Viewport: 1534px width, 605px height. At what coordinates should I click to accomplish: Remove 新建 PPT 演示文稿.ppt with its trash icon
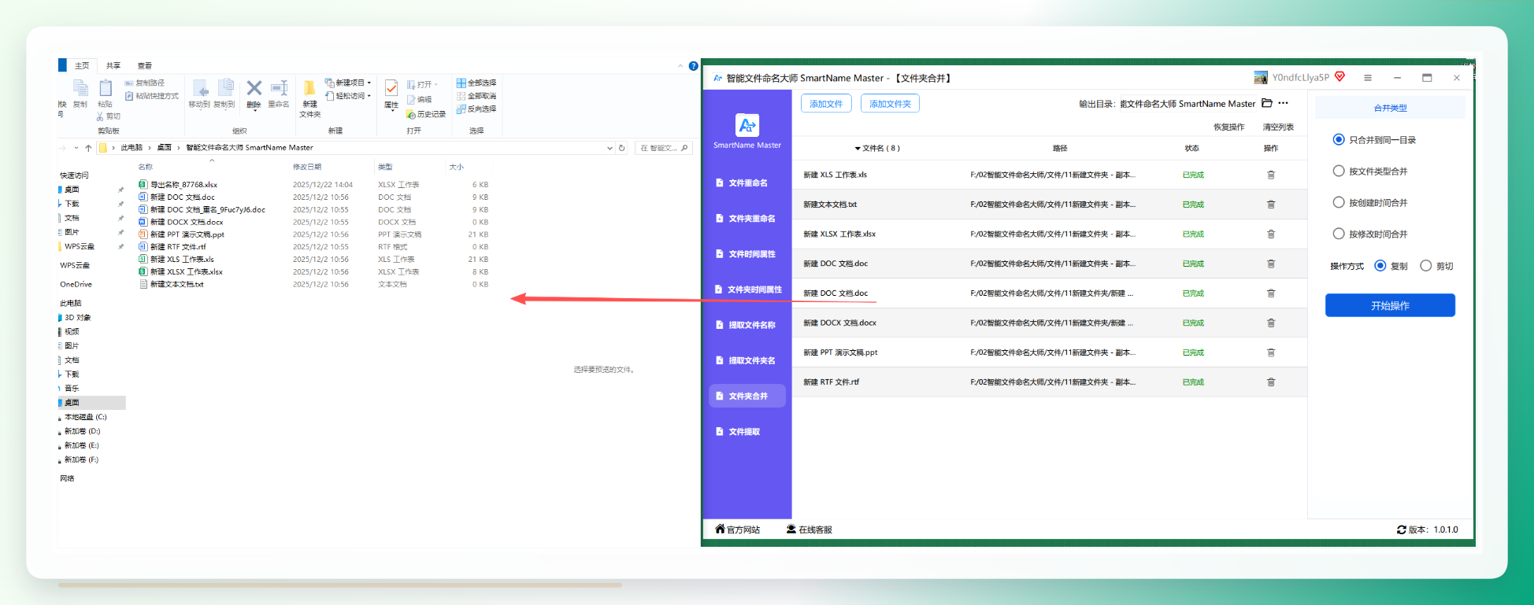click(x=1271, y=352)
